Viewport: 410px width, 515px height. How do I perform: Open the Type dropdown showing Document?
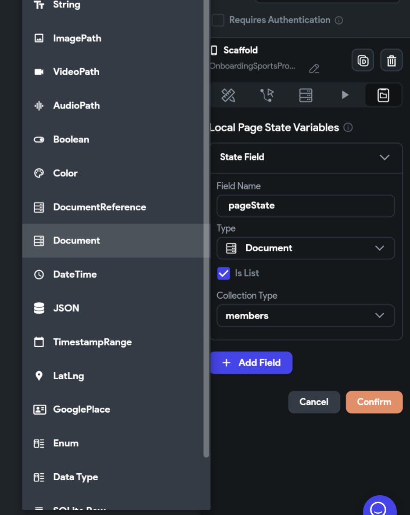pos(306,248)
